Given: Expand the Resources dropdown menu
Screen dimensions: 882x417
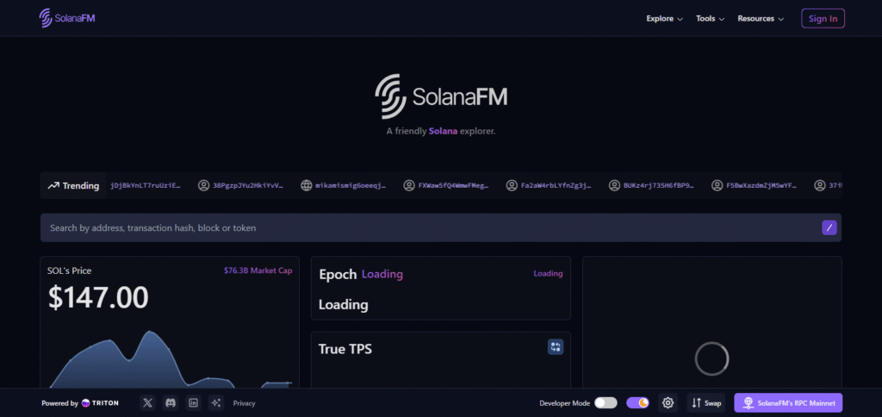Looking at the screenshot, I should click(x=761, y=19).
